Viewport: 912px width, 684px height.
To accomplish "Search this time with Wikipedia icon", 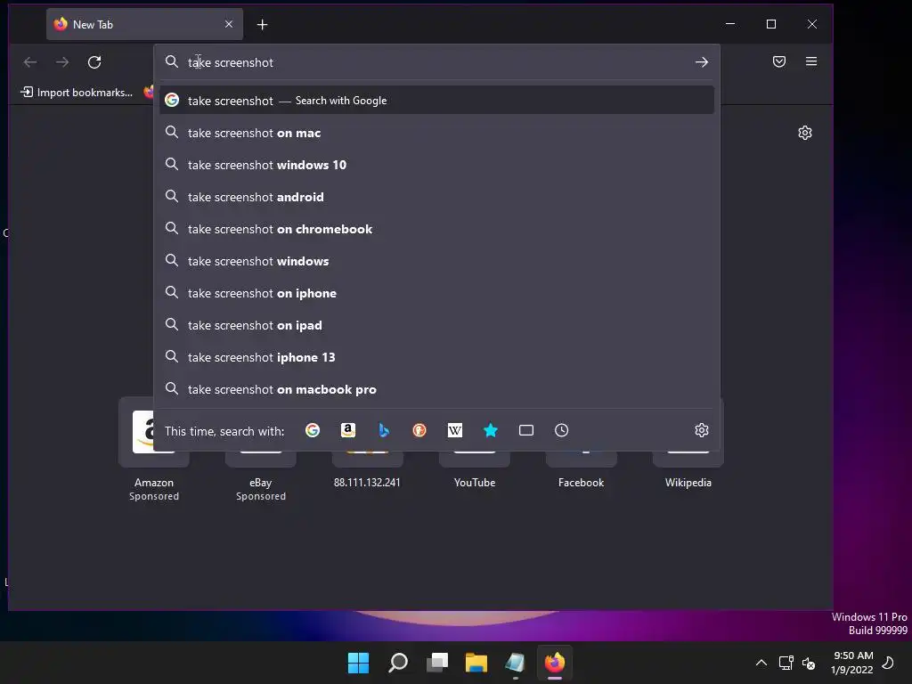I will (455, 430).
